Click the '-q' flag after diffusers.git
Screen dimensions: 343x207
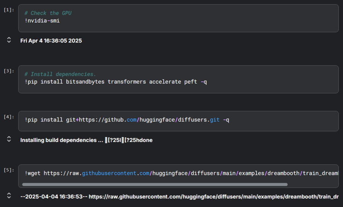pyautogui.click(x=226, y=120)
